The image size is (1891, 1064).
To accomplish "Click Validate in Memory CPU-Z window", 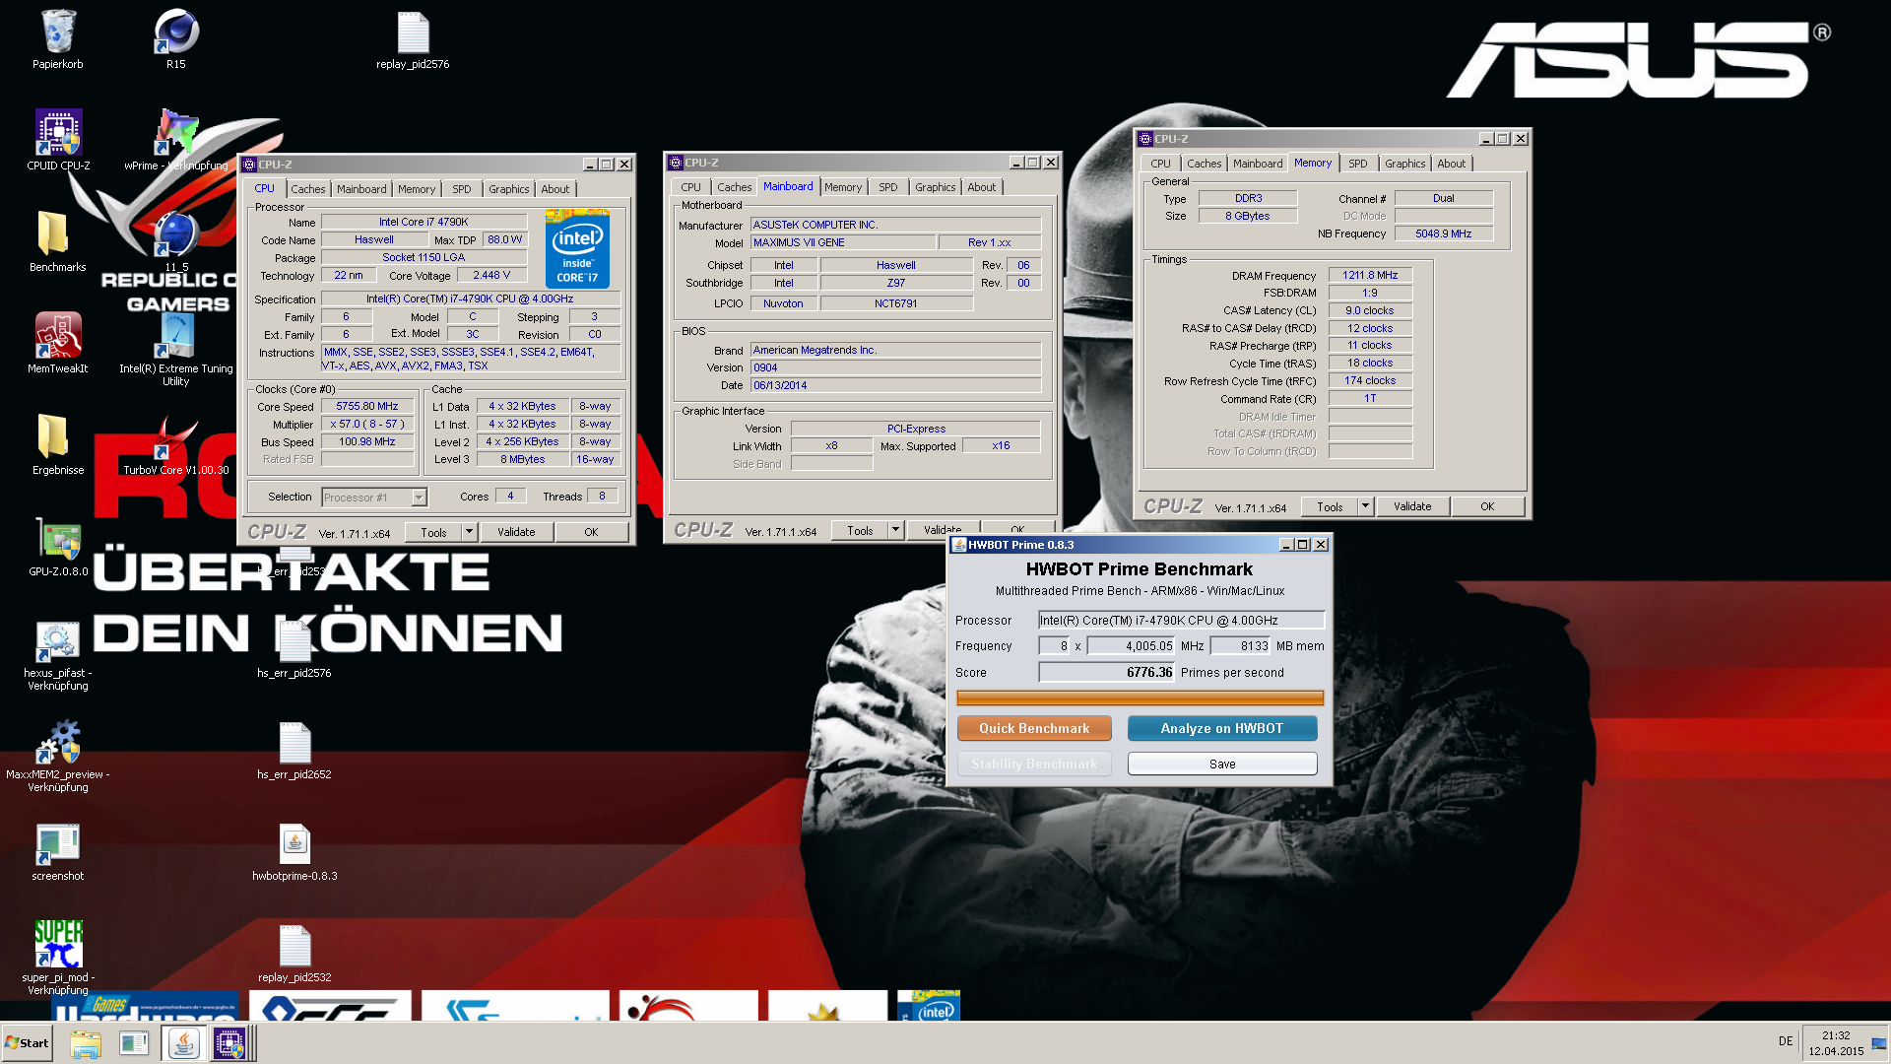I will (x=1412, y=506).
